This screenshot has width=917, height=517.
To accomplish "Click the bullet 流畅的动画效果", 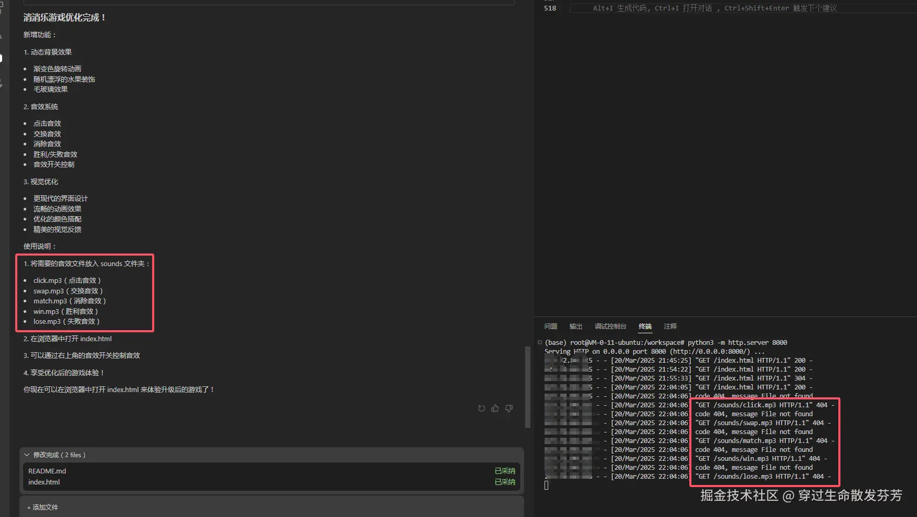I will [57, 209].
